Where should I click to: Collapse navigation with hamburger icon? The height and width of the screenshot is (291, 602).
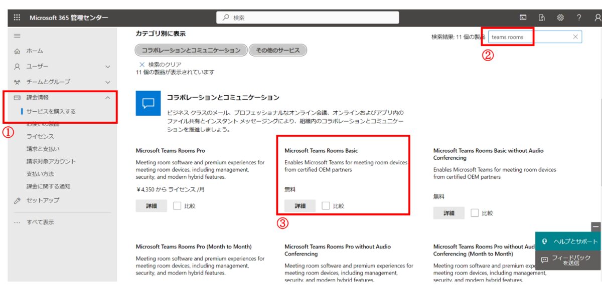[17, 36]
